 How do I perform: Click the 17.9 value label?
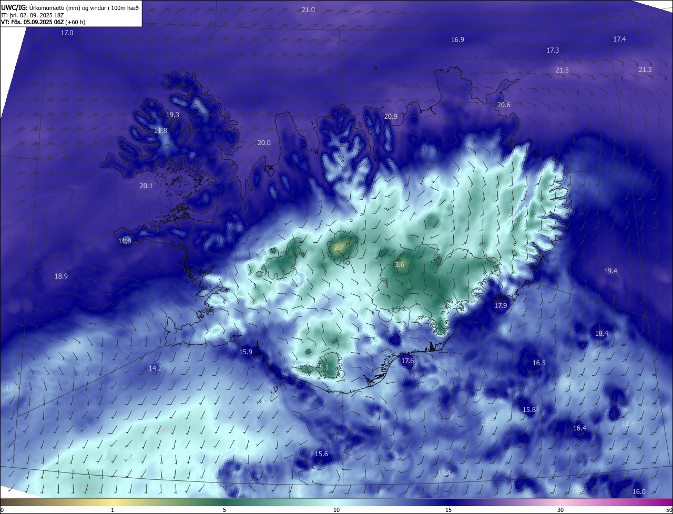[x=501, y=306]
